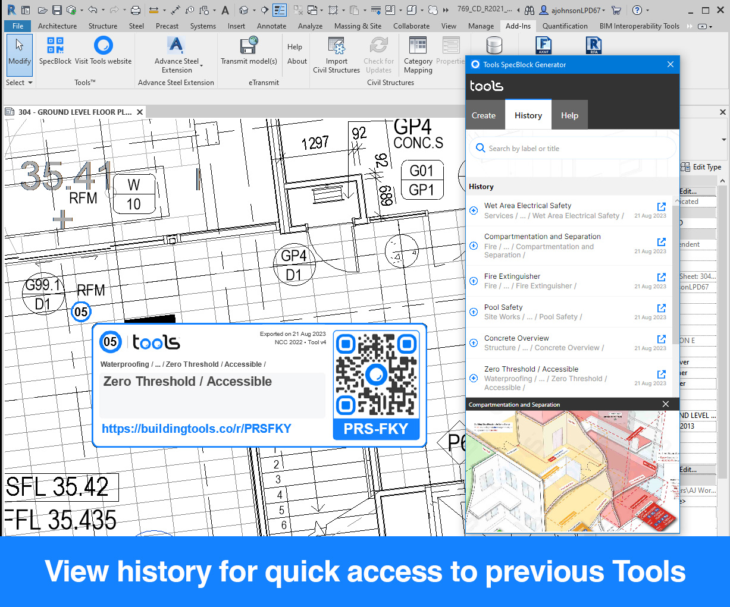Close the Compartmentation and Separation preview

[x=666, y=404]
